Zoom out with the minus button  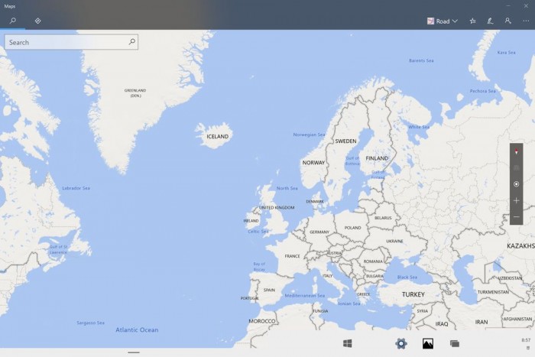point(516,217)
